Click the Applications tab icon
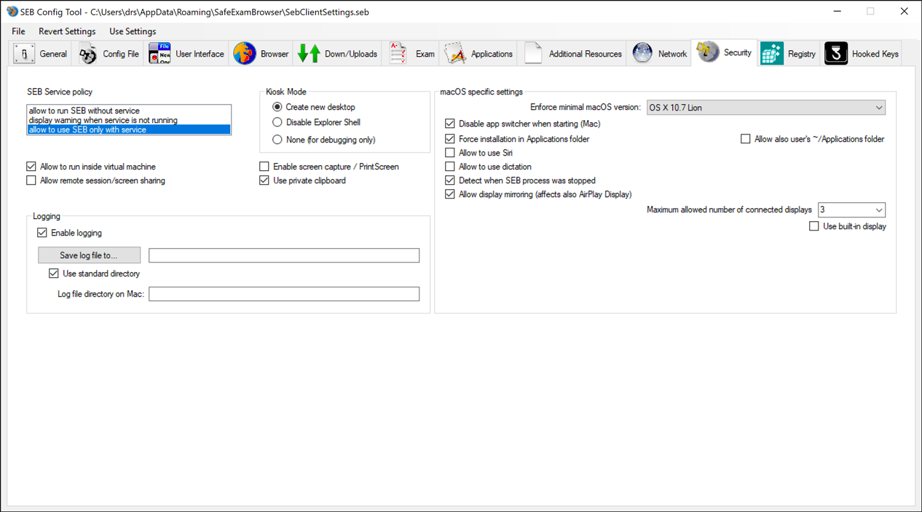The width and height of the screenshot is (922, 512). 455,54
